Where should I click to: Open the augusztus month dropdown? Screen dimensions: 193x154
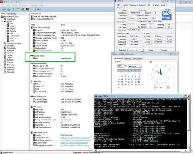coord(135,66)
